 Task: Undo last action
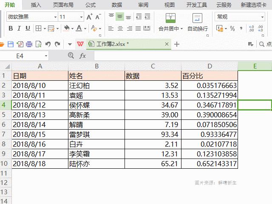[x=48, y=44]
